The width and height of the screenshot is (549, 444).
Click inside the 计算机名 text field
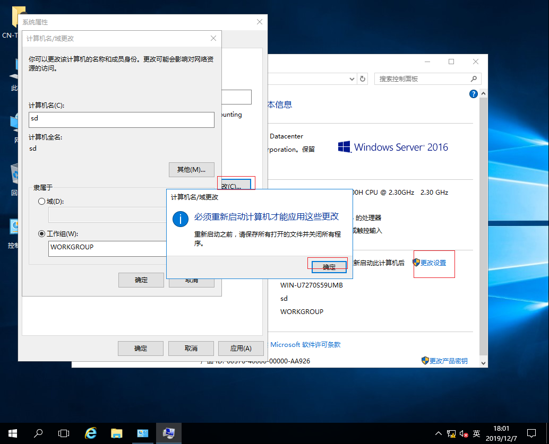pos(121,119)
